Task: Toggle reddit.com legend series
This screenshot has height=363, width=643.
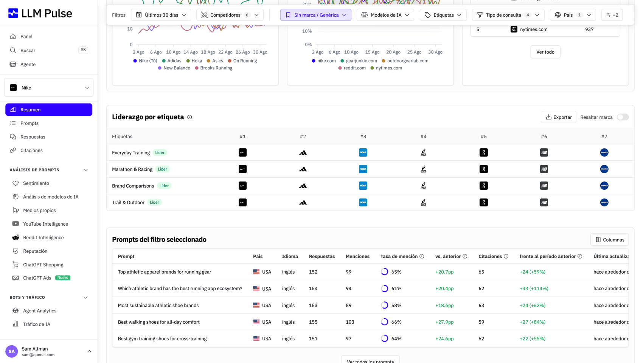Action: pyautogui.click(x=352, y=68)
